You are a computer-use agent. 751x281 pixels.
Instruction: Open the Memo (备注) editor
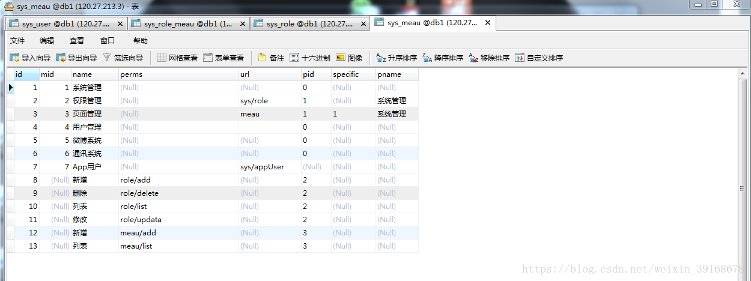coord(271,58)
